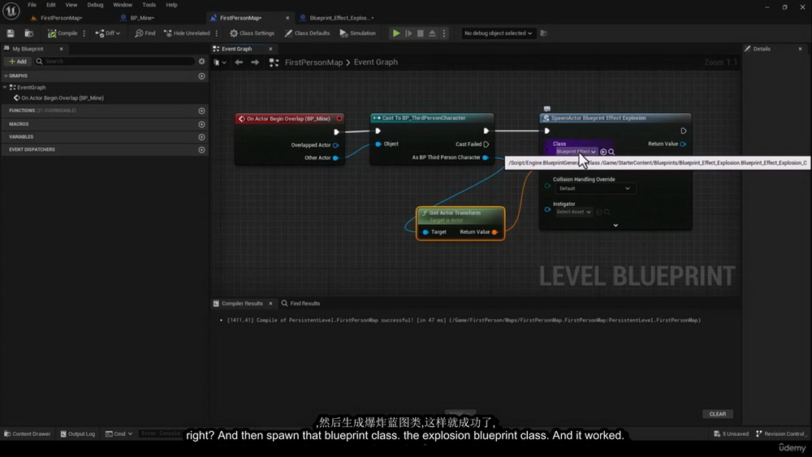The width and height of the screenshot is (812, 457).
Task: Open Compile options menu
Action: tap(84, 33)
